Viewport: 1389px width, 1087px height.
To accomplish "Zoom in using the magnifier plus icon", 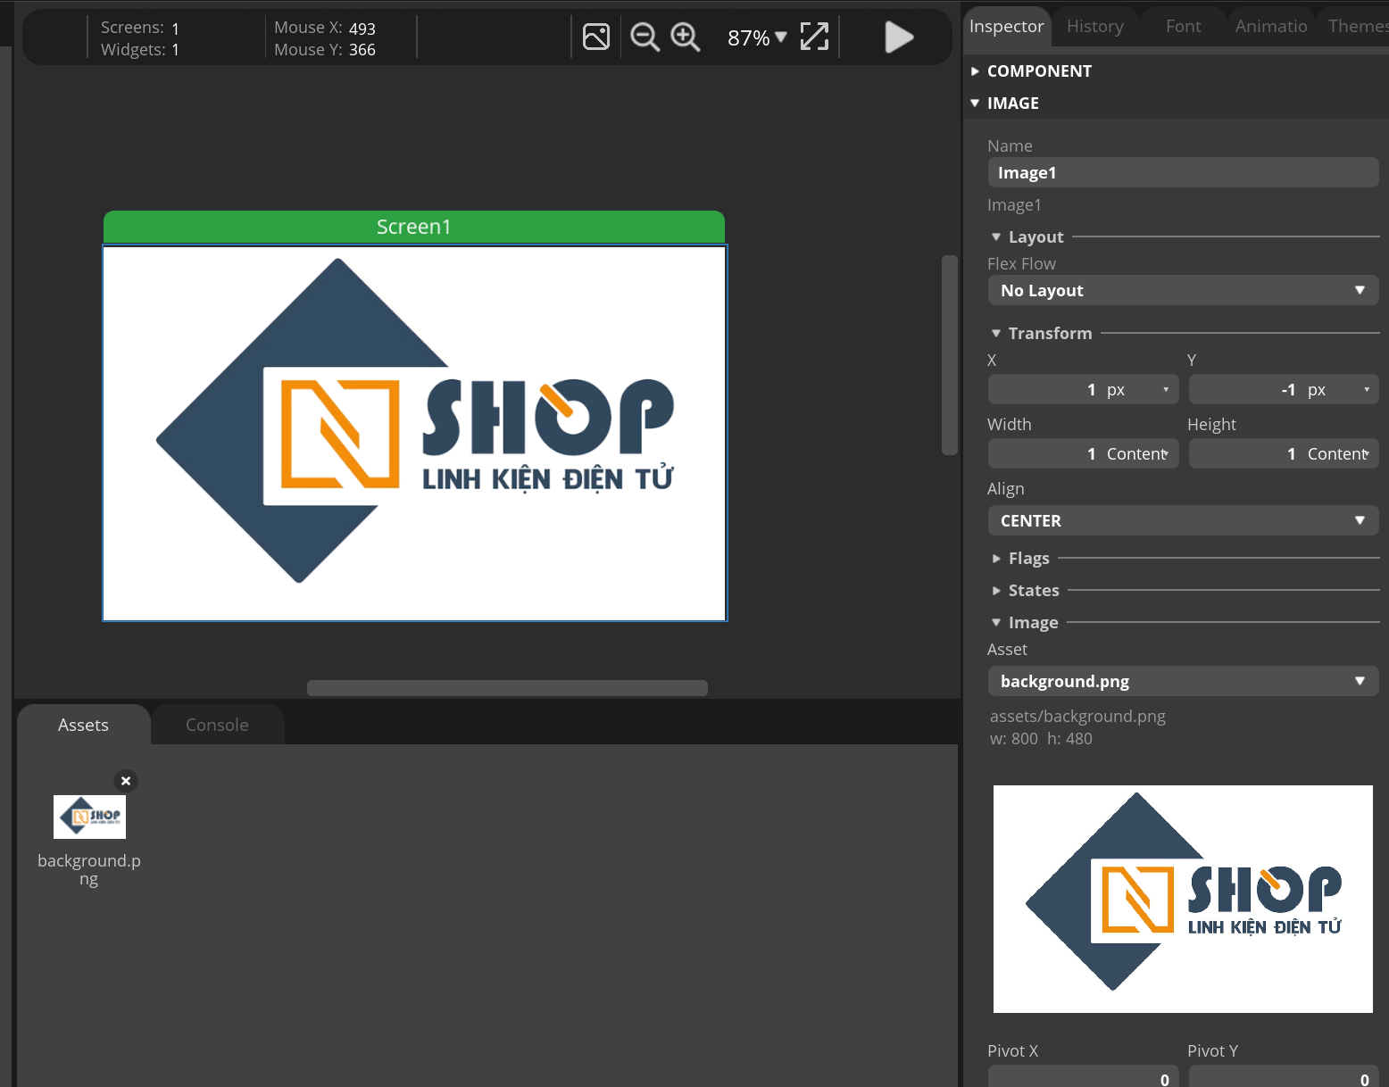I will pyautogui.click(x=686, y=37).
